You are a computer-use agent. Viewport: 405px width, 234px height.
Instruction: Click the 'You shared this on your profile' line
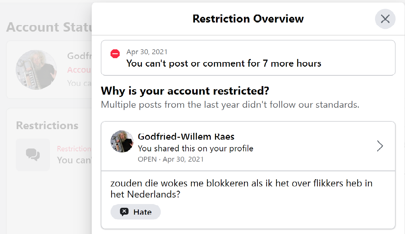196,148
